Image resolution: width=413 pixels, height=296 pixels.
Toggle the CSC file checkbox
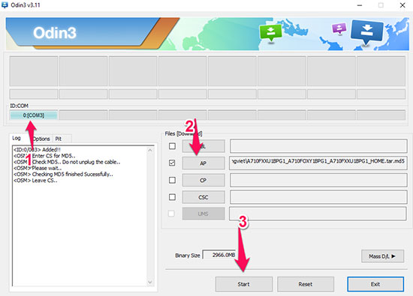(172, 197)
